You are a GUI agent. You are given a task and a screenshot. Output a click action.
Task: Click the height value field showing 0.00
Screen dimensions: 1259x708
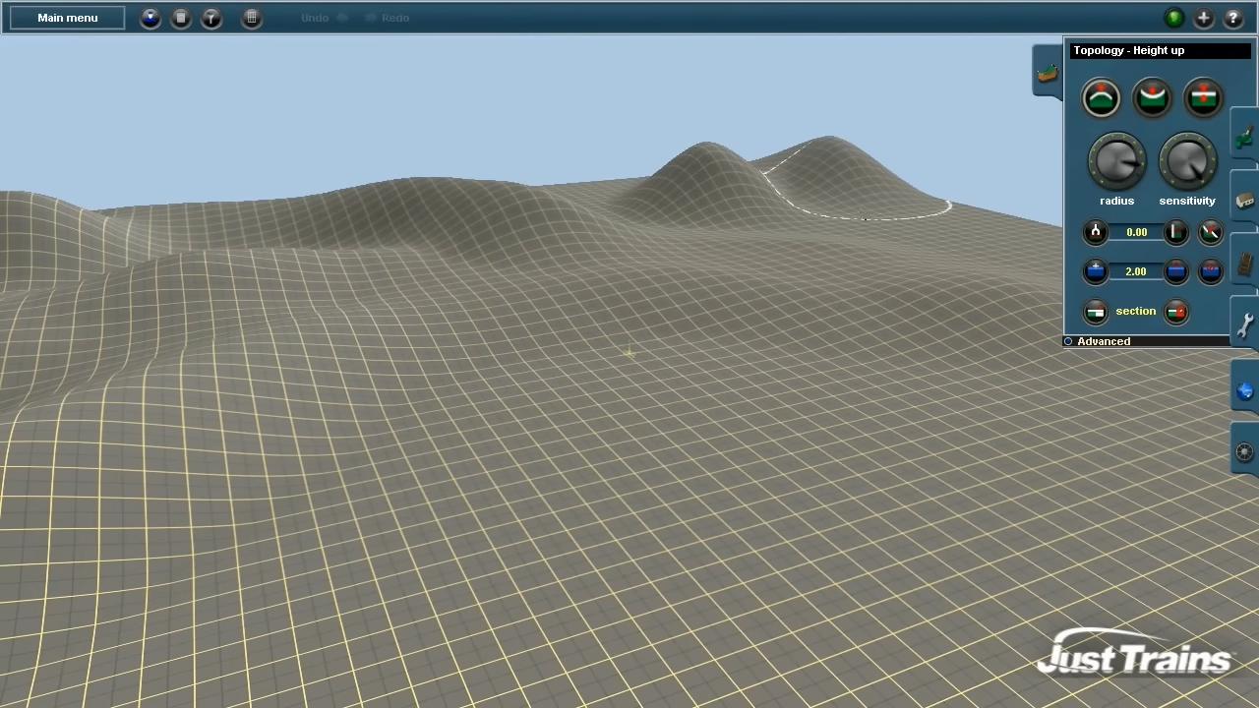(1136, 233)
